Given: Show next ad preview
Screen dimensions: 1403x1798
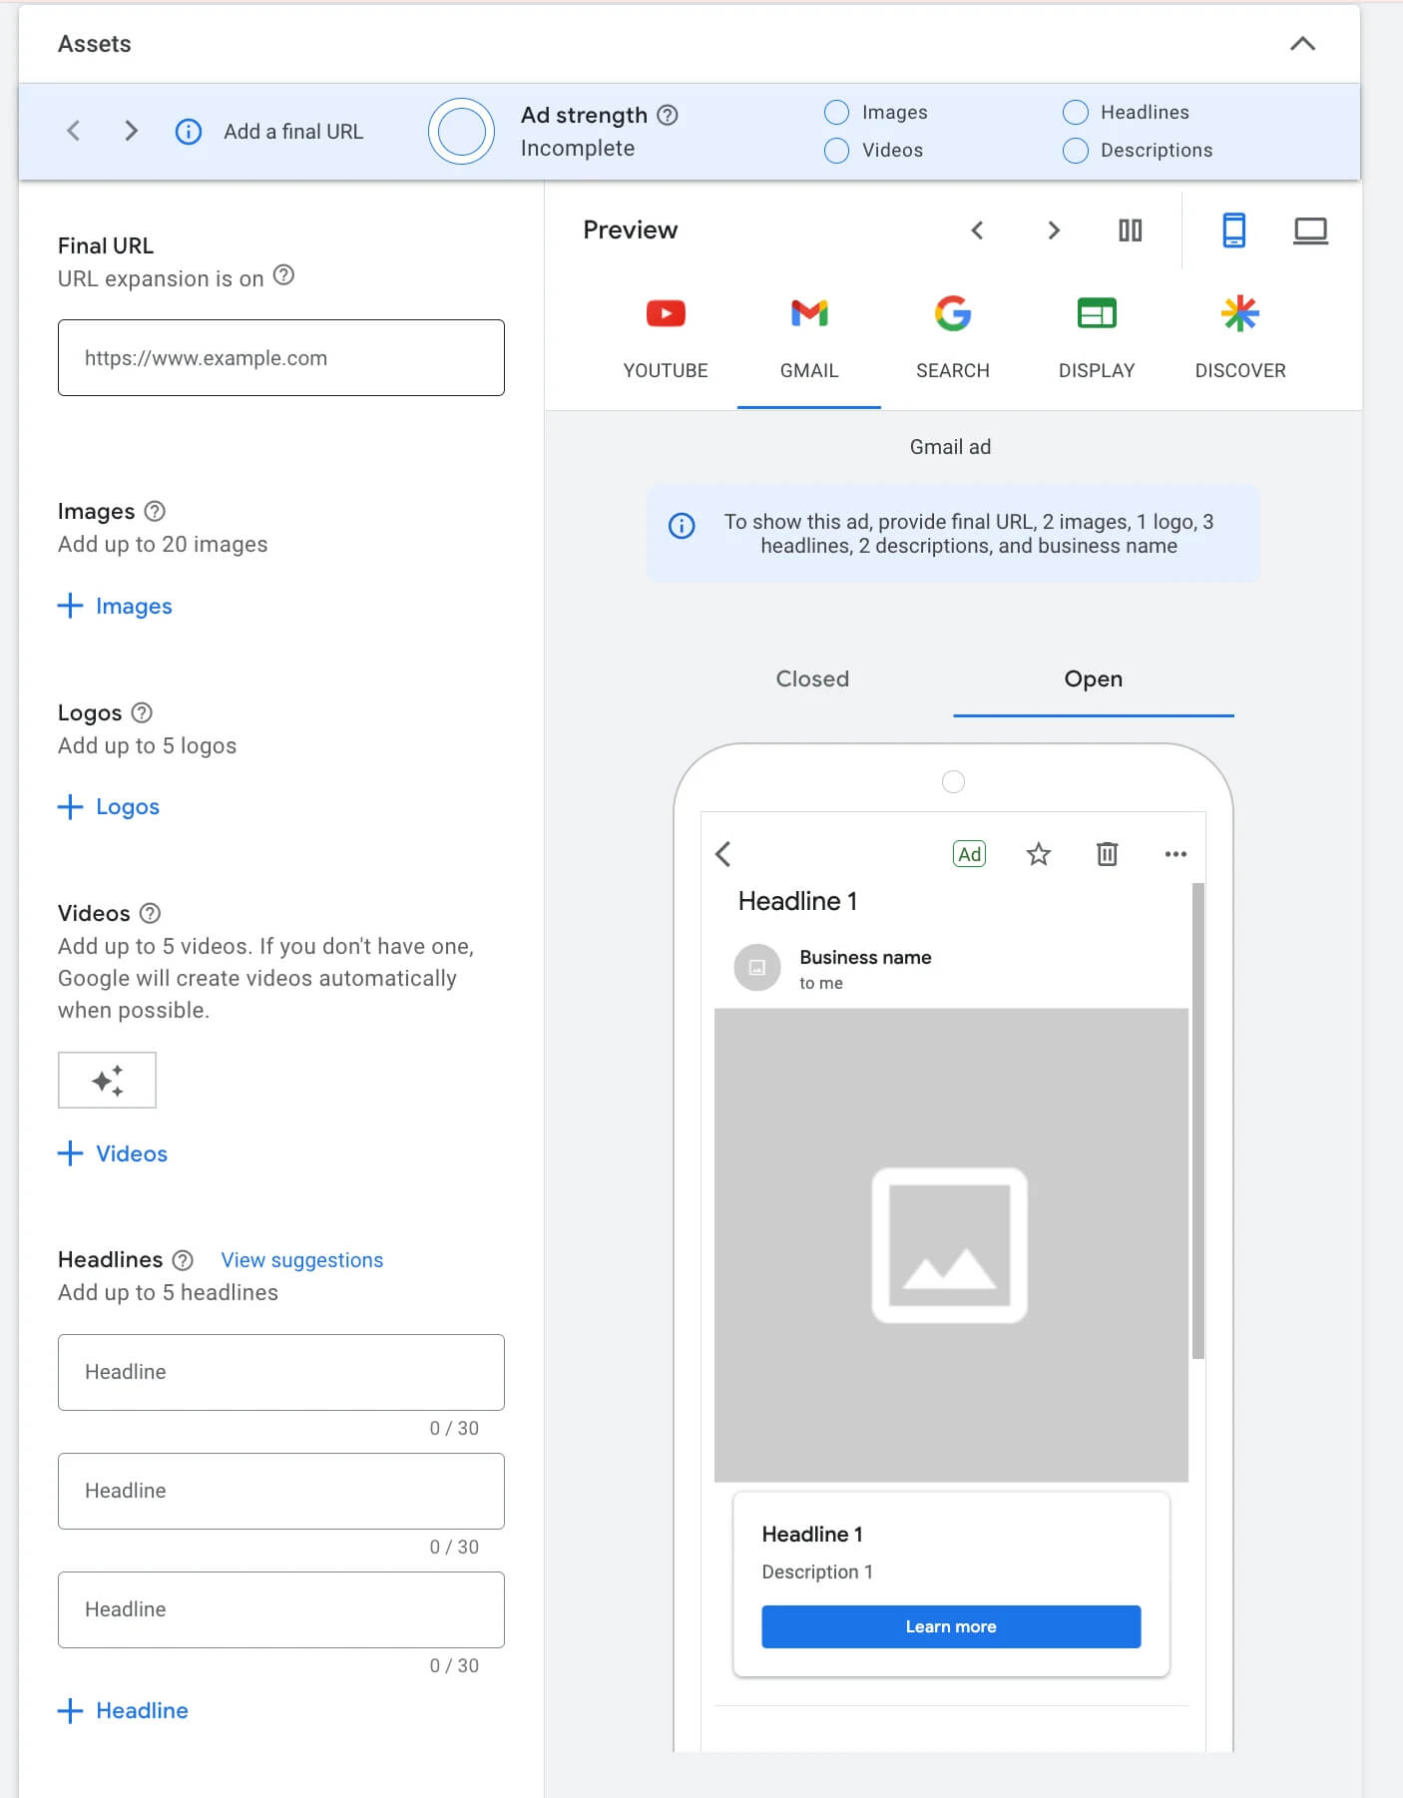Looking at the screenshot, I should point(1053,230).
